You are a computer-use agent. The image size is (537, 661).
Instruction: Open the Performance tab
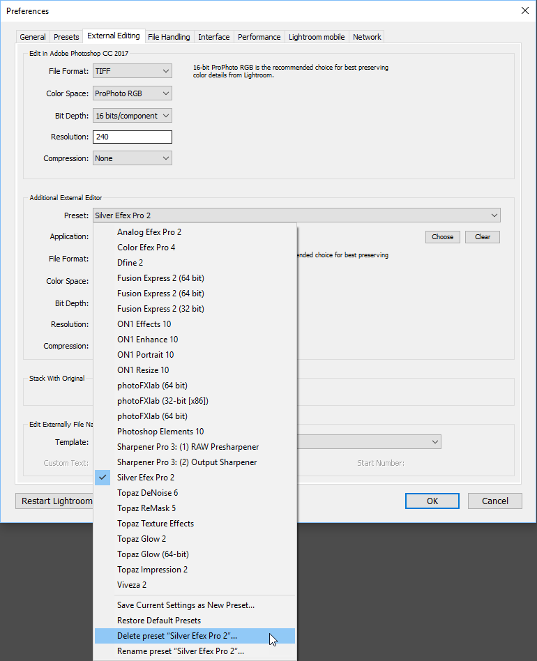pos(259,37)
